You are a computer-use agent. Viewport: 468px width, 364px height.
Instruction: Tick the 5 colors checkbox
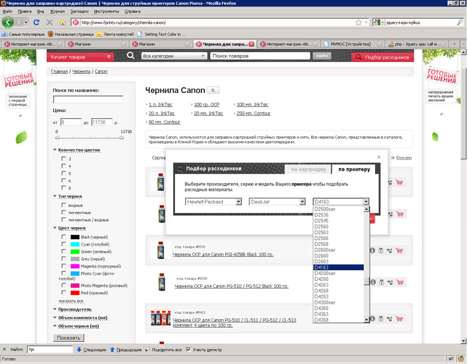(64, 173)
